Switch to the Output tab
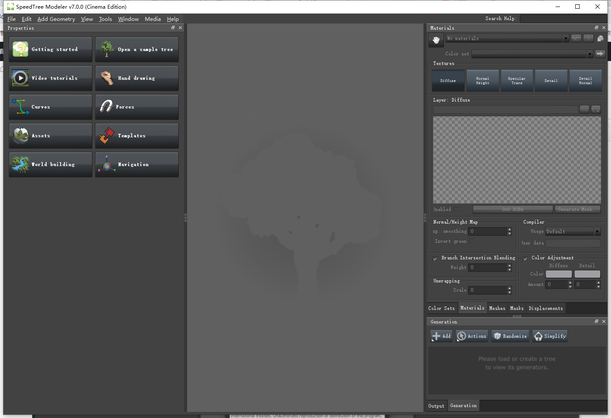This screenshot has height=418, width=611. (436, 406)
